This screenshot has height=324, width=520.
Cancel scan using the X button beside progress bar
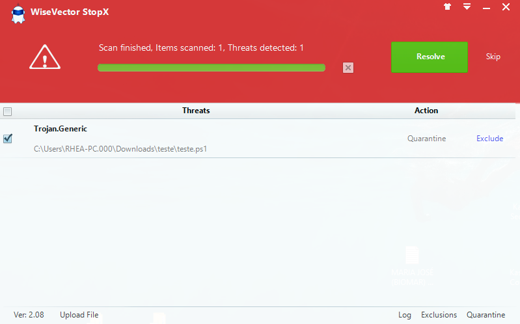[348, 68]
